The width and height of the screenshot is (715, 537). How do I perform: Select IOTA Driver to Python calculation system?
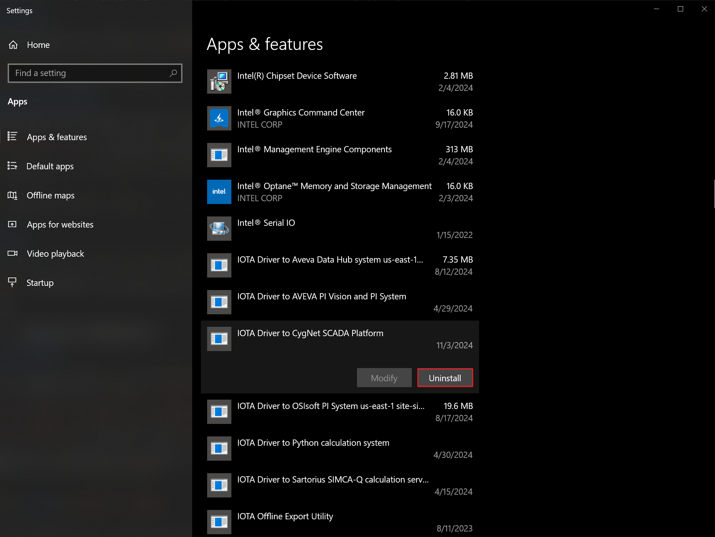point(340,449)
